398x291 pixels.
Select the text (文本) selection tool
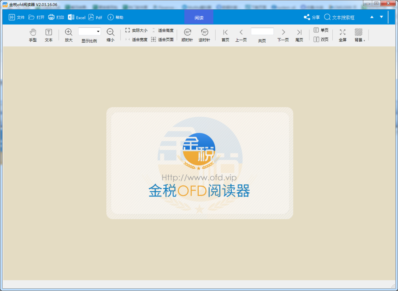point(48,34)
